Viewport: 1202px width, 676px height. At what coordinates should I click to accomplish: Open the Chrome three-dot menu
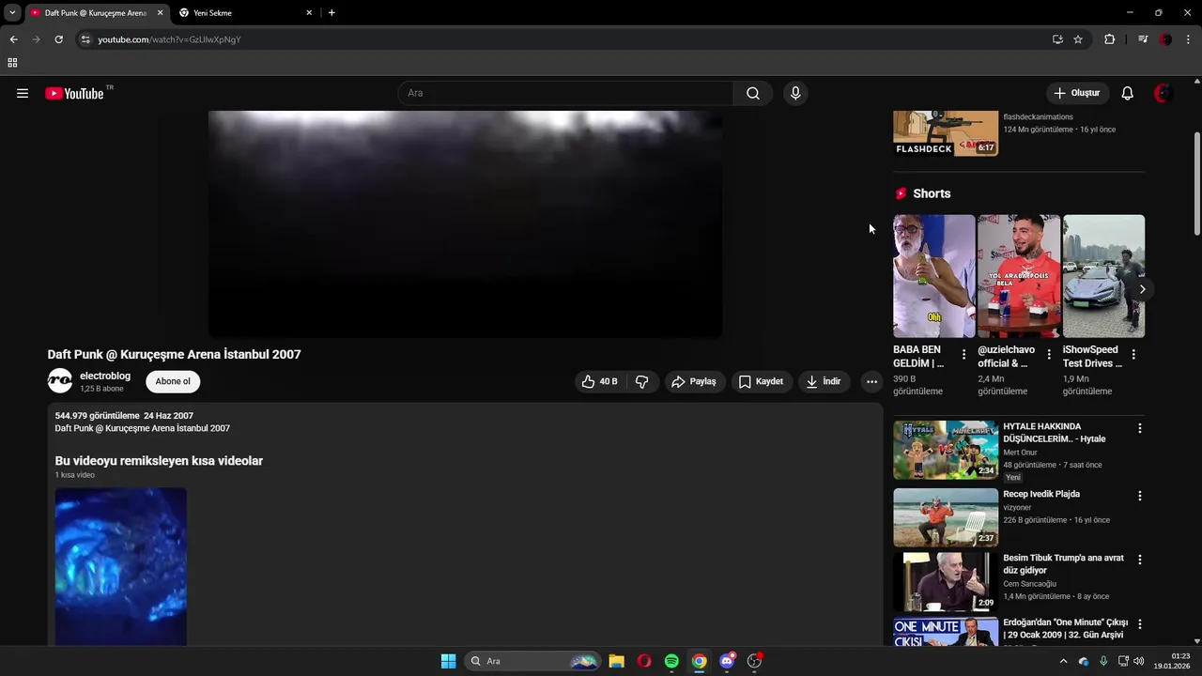click(x=1188, y=39)
